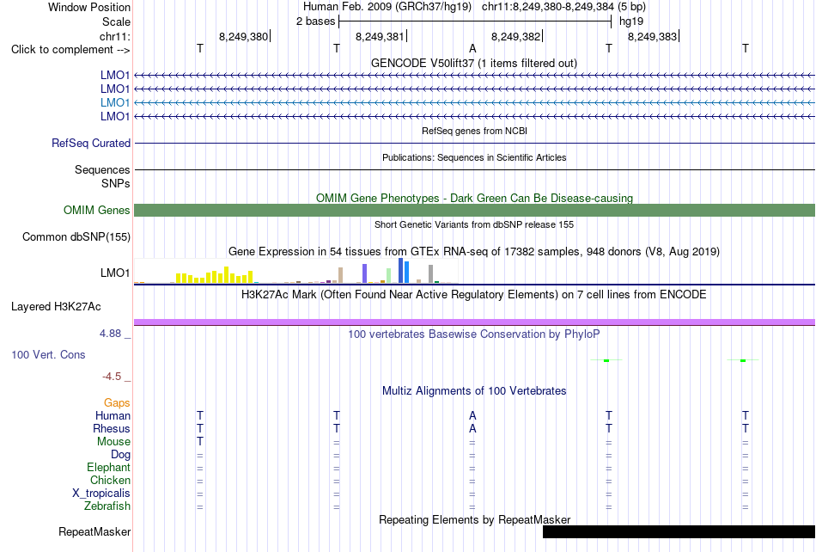Click the chr11: ruler label
Screen dimensions: 816x552
pos(114,36)
